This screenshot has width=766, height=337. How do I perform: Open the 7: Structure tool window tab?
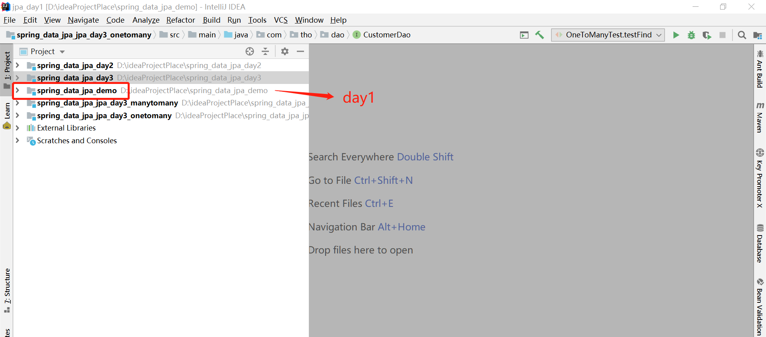click(7, 290)
